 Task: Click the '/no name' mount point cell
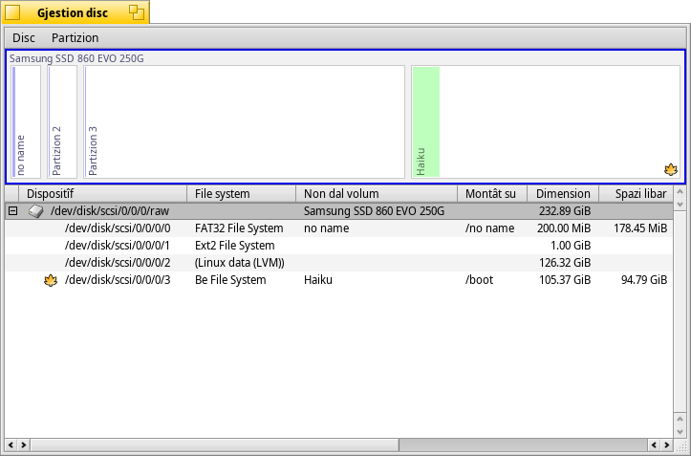(x=489, y=228)
